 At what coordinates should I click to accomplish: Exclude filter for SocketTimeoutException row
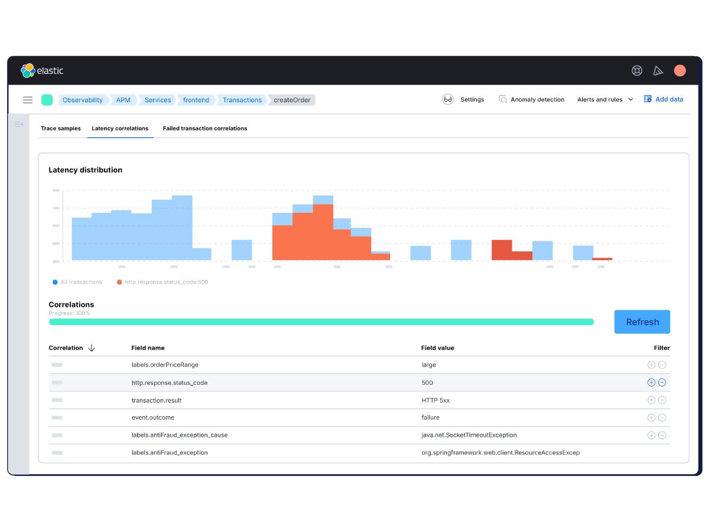tap(662, 435)
